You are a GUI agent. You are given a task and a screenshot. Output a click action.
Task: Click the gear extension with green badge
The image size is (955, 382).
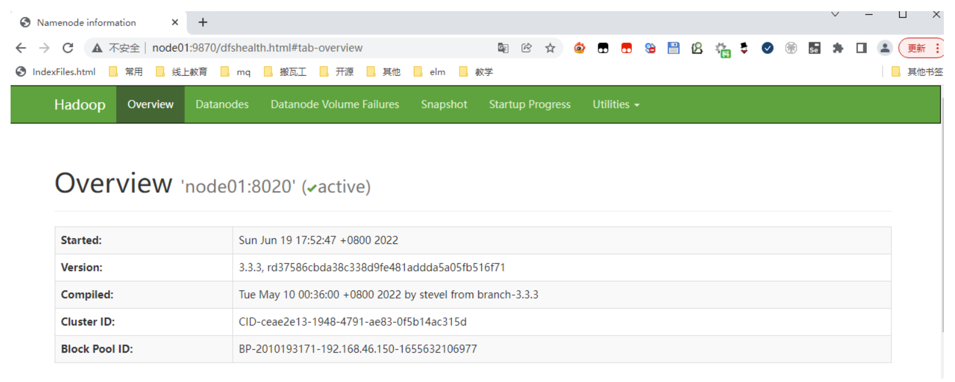pos(722,49)
